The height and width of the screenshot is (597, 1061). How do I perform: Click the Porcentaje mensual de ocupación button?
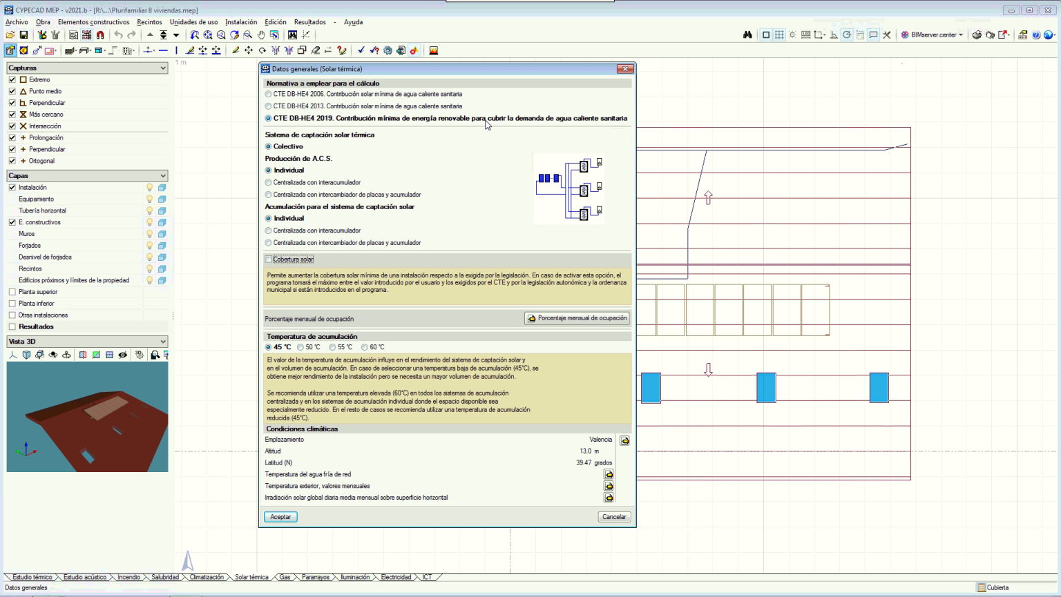577,318
